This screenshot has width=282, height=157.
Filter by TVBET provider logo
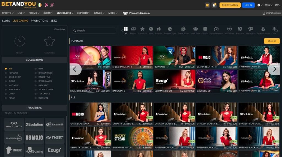coord(55,137)
